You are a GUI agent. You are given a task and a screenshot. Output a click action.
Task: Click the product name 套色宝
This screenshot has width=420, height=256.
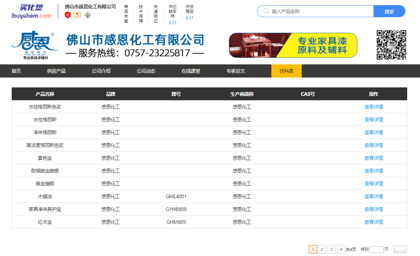click(x=45, y=158)
